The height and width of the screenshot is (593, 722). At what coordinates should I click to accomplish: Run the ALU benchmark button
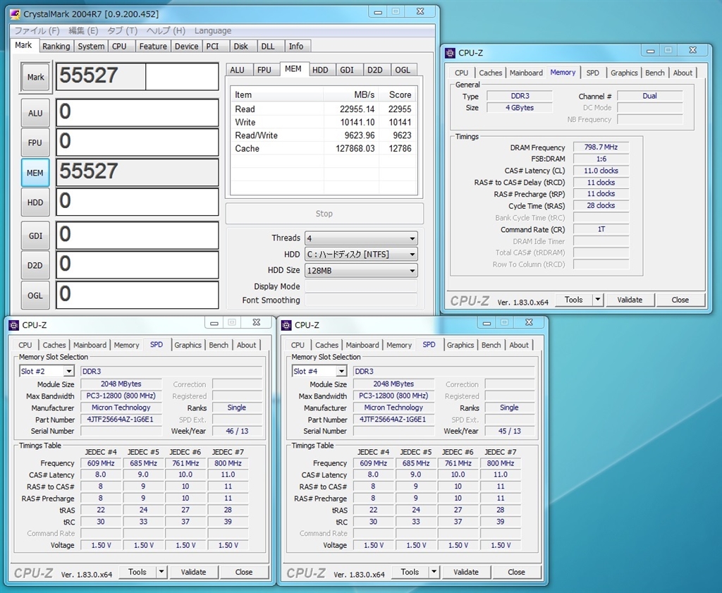point(35,114)
